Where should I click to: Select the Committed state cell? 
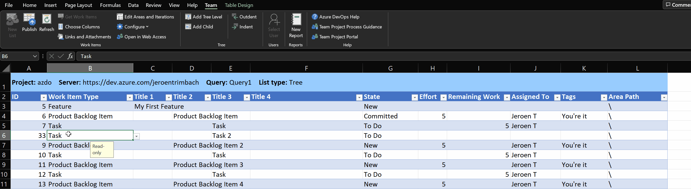coord(390,116)
